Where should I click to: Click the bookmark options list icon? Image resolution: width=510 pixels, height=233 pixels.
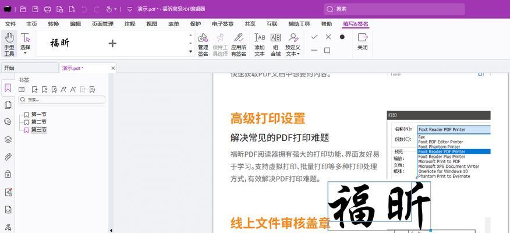[x=22, y=90]
